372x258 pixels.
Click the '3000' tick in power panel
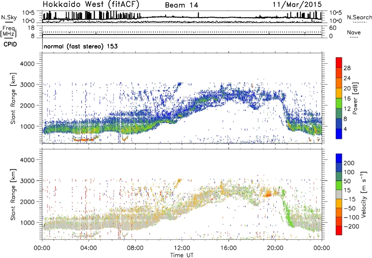pyautogui.click(x=27, y=85)
